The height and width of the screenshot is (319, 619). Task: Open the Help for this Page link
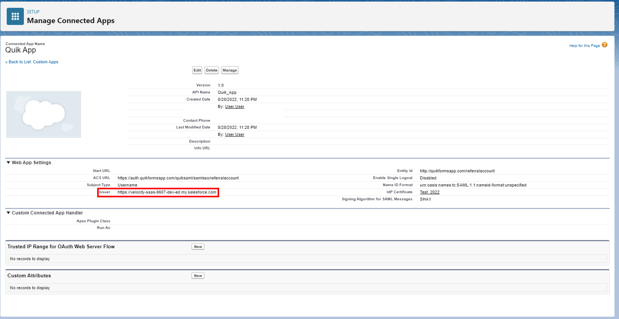pos(584,46)
